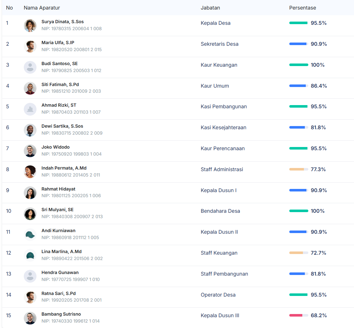Click Surya Dinata's profile avatar

[x=30, y=26]
